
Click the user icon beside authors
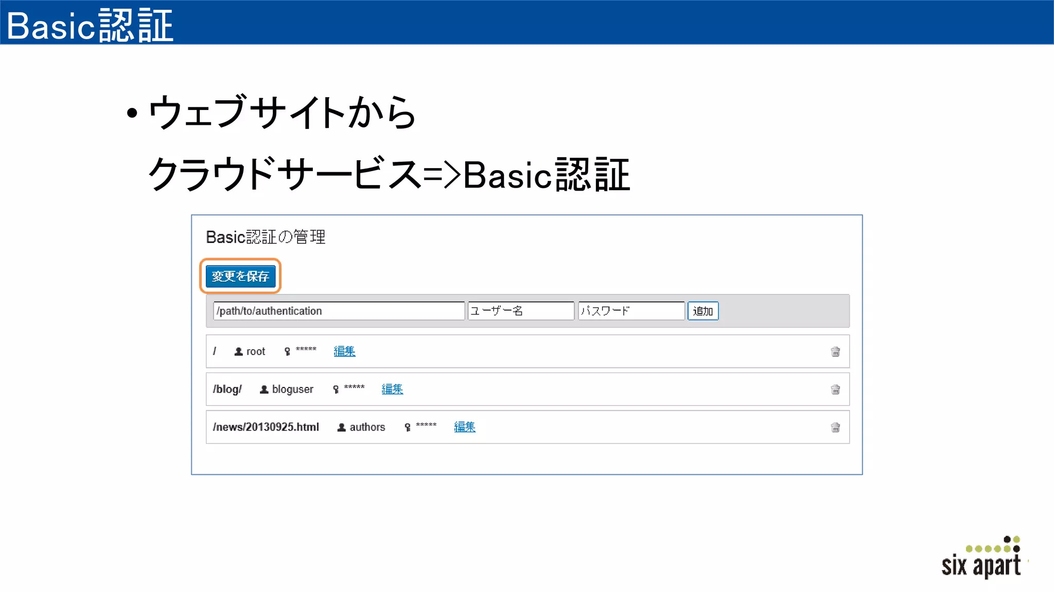tap(341, 427)
